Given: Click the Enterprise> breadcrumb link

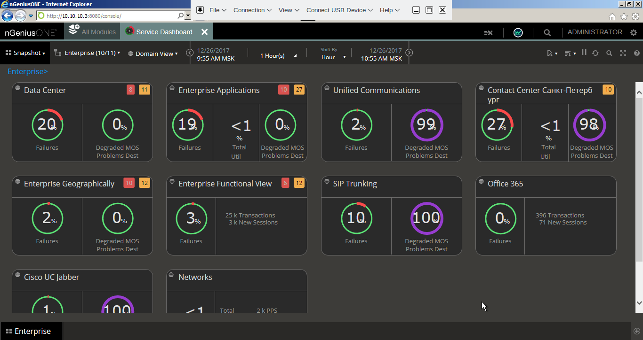Looking at the screenshot, I should point(27,71).
